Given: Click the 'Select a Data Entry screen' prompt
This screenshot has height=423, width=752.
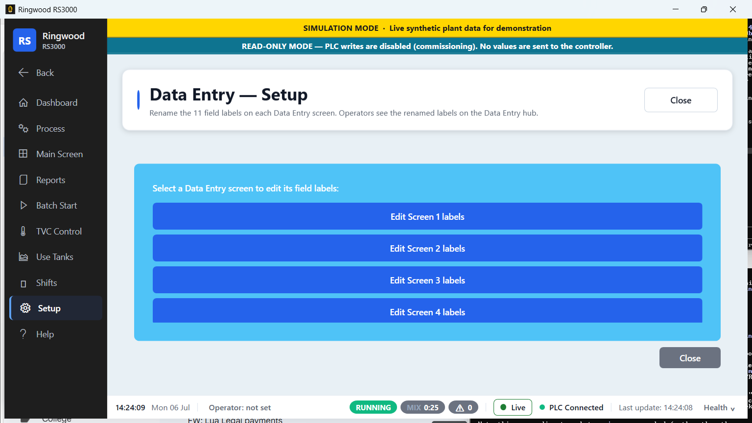Looking at the screenshot, I should coord(245,188).
